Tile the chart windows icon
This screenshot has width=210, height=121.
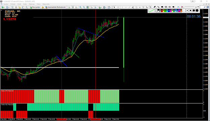click(x=88, y=7)
